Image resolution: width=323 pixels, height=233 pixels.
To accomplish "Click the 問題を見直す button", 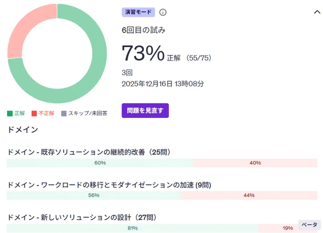I will (145, 110).
